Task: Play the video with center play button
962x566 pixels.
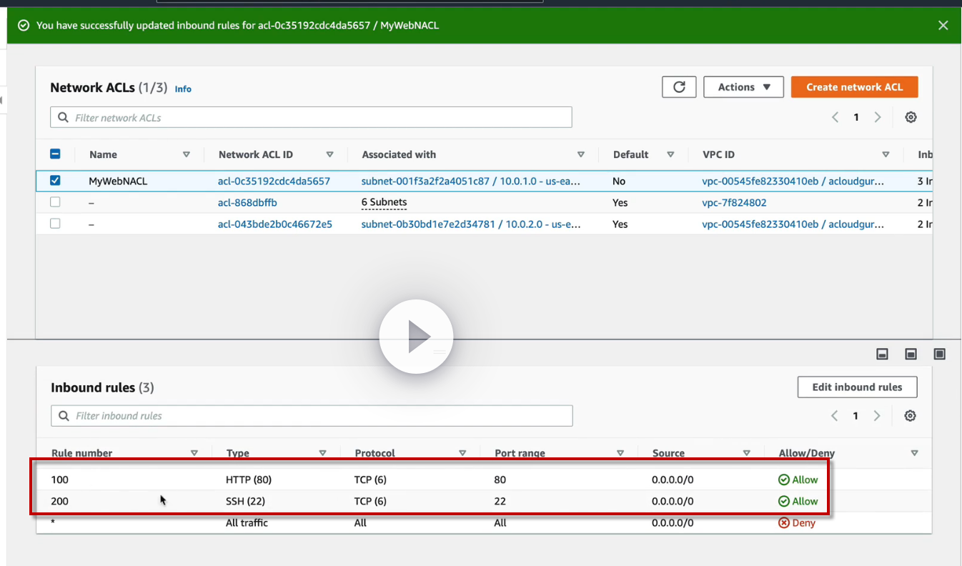Action: tap(416, 336)
